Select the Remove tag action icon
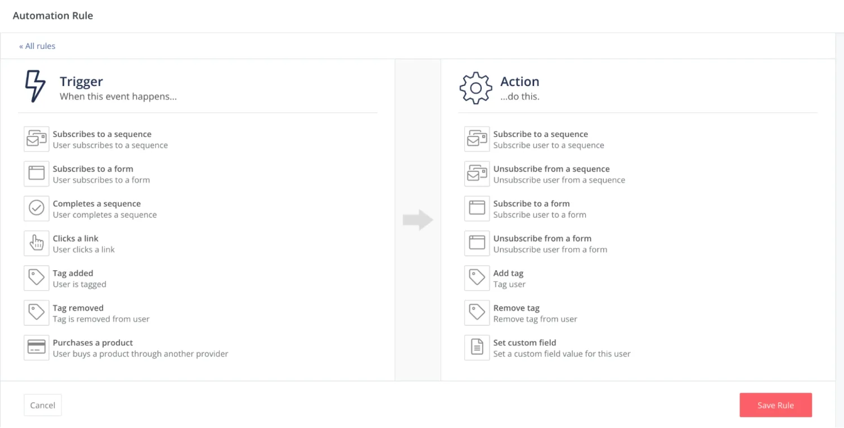Image resolution: width=844 pixels, height=428 pixels. pyautogui.click(x=477, y=313)
